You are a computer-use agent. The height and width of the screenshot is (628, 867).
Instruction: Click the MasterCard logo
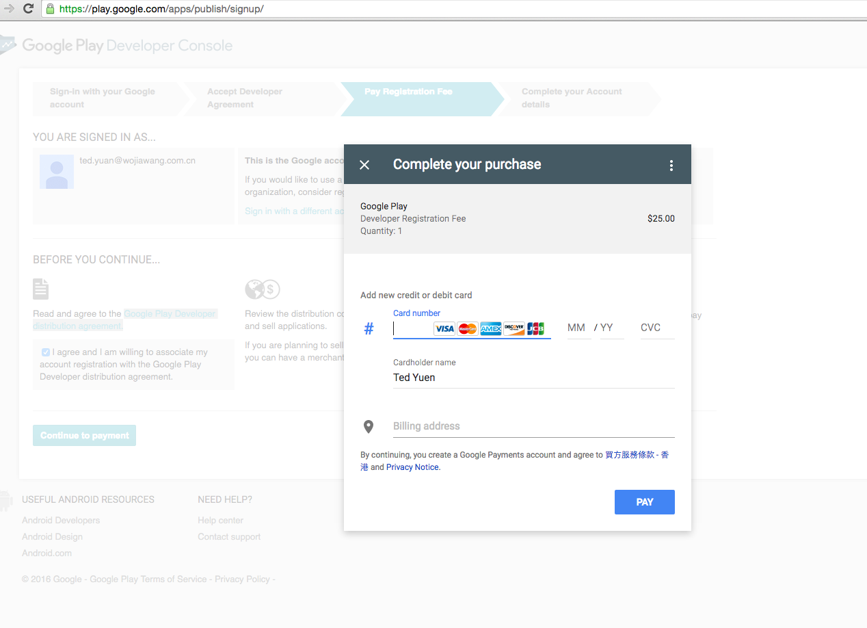468,329
